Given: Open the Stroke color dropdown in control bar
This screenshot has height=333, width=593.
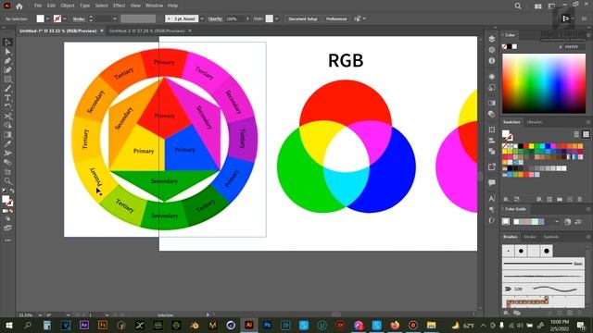Looking at the screenshot, I should pos(65,18).
